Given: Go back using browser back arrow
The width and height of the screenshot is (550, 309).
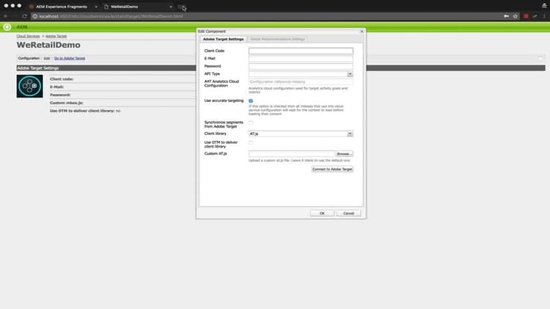Looking at the screenshot, I should coord(6,16).
